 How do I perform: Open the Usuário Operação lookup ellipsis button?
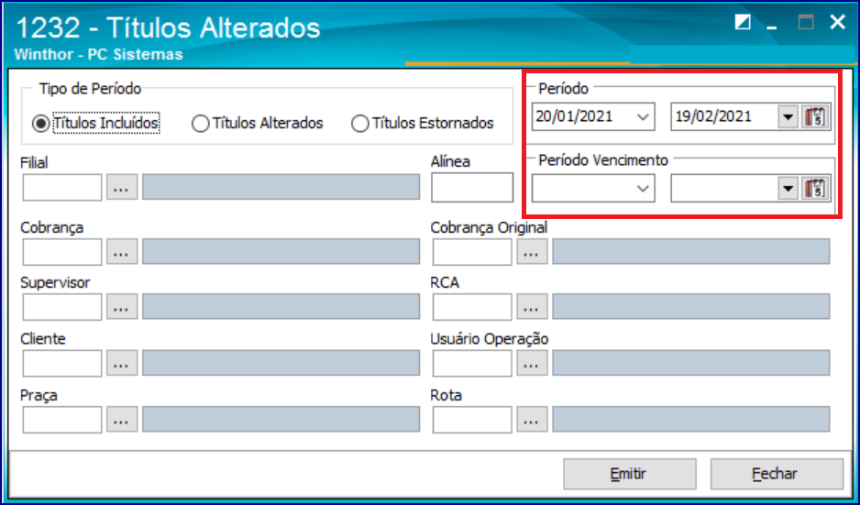pos(532,363)
